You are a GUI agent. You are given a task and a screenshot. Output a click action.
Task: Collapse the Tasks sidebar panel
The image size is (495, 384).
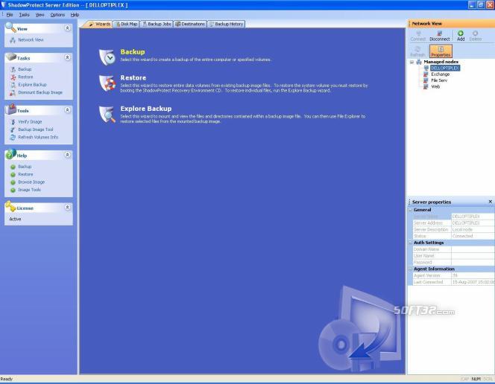click(x=67, y=57)
